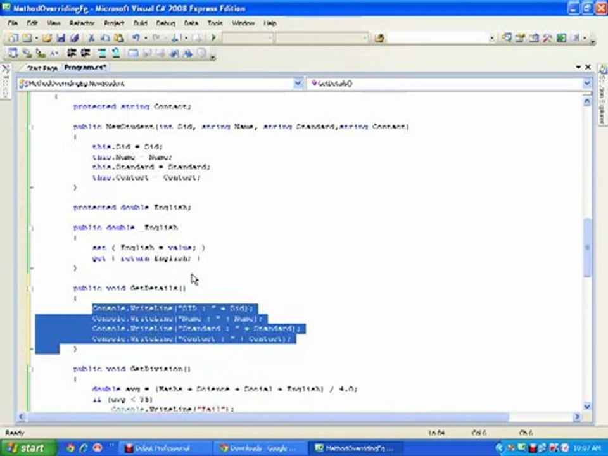The image size is (608, 456).
Task: Close the Program.cs document with X button
Action: [588, 67]
